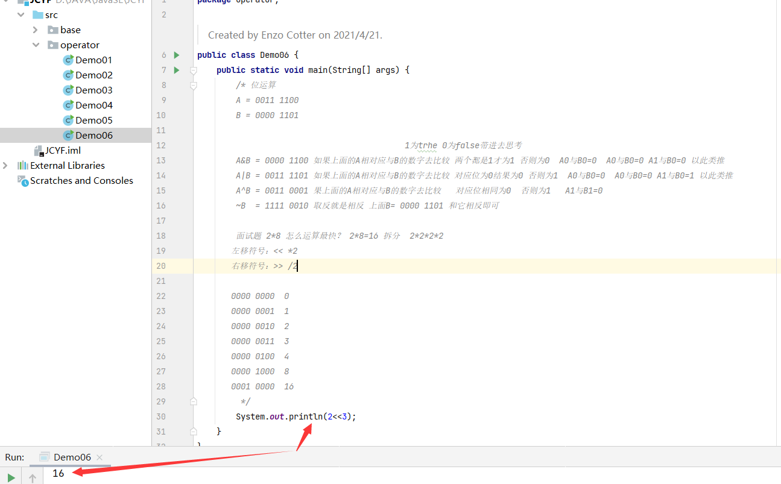The width and height of the screenshot is (781, 484).
Task: Click the 'A^B = 0011 0001' comment line
Action: pos(419,190)
